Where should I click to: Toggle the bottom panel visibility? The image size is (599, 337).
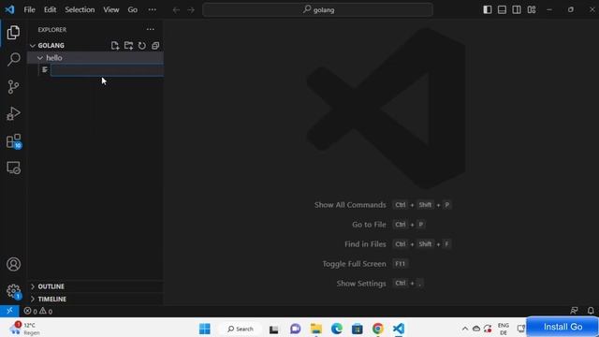click(x=502, y=9)
